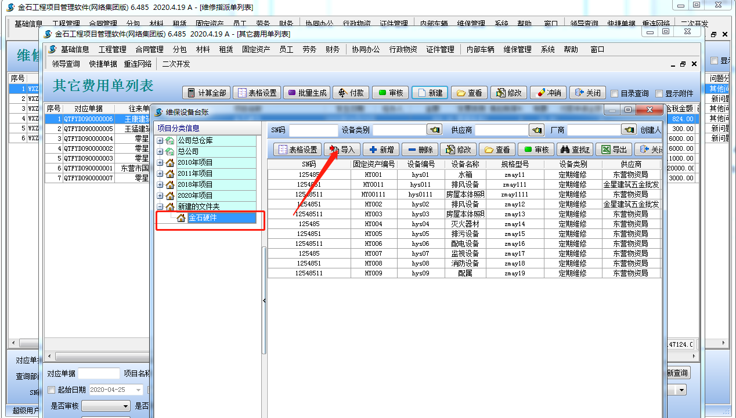Click the 计算全部 calculator button

[206, 93]
